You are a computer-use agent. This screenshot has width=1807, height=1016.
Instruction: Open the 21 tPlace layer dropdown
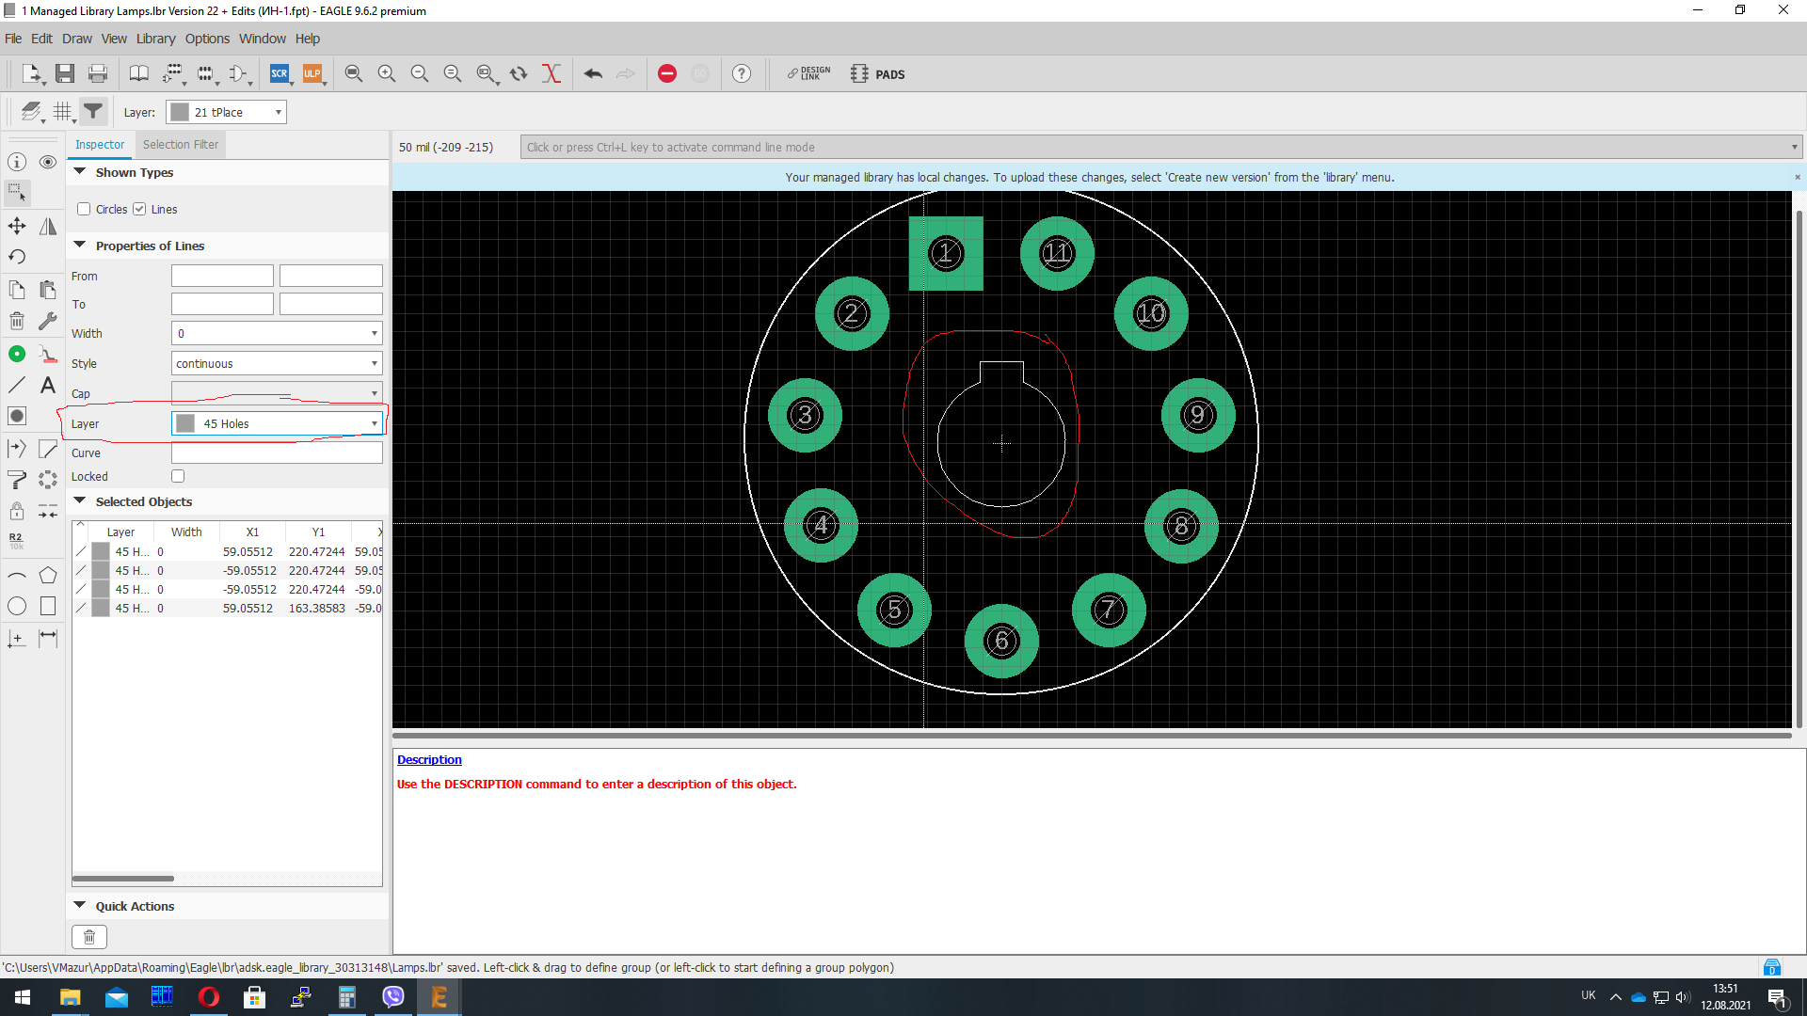[x=227, y=112]
